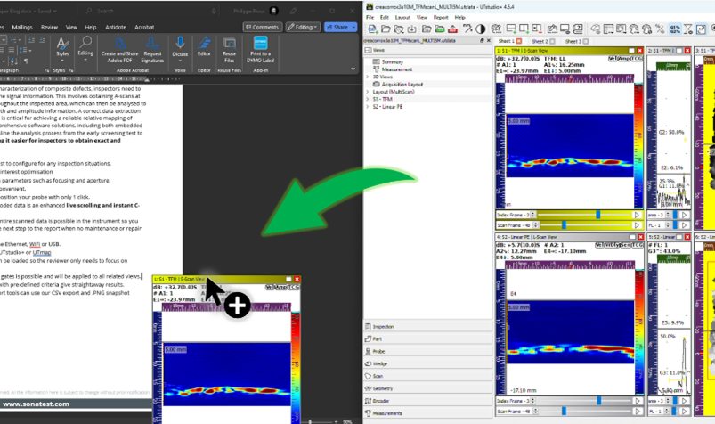Open the Editing mode dropdown beside Comments
This screenshot has height=424, width=715.
pyautogui.click(x=304, y=27)
